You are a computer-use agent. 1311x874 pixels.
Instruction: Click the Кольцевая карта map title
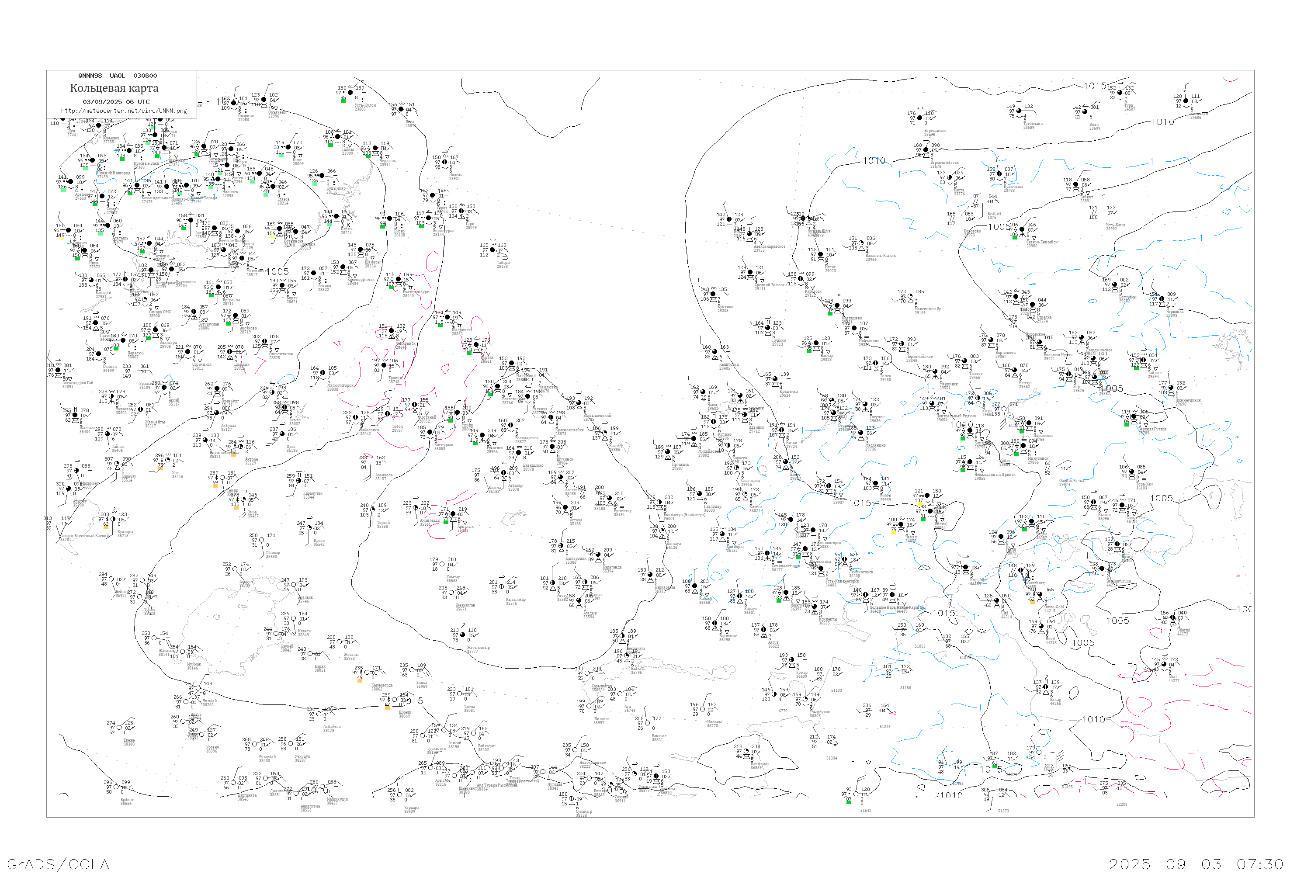[x=114, y=88]
